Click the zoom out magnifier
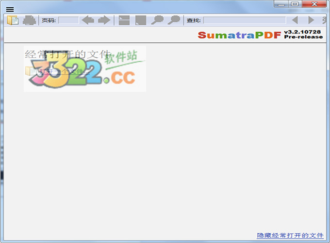 pyautogui.click(x=157, y=20)
